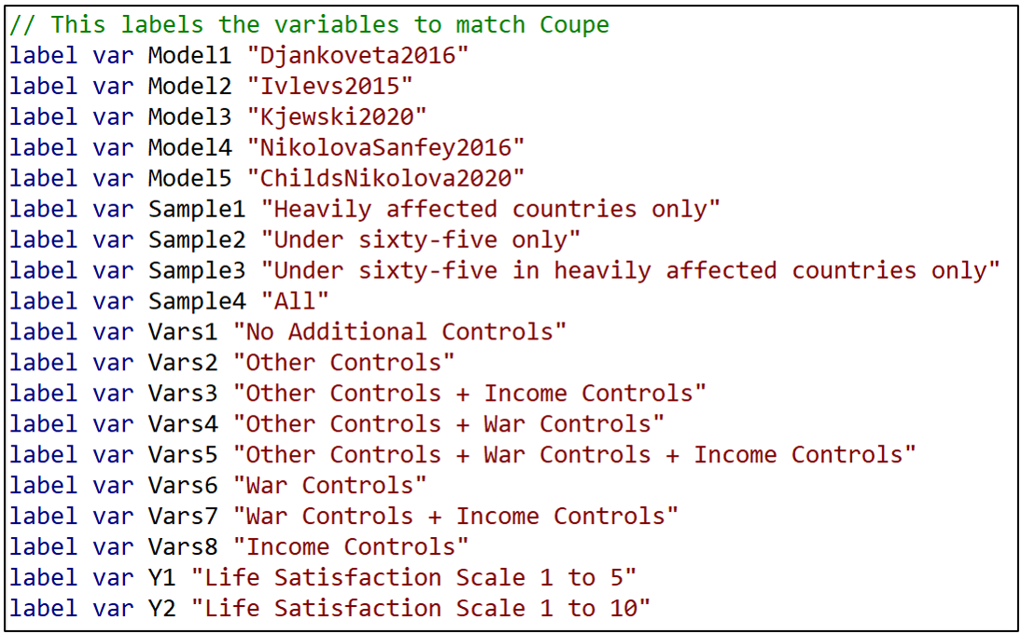Place cursor on Sample1 variable name

coord(196,209)
